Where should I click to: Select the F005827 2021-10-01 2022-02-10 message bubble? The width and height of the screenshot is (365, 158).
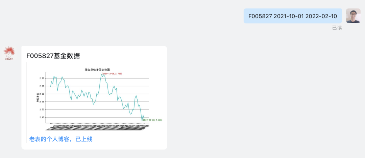[x=293, y=16]
